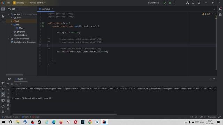The height and width of the screenshot is (125, 223).
Task: Collapse the src folder
Action: point(11,25)
